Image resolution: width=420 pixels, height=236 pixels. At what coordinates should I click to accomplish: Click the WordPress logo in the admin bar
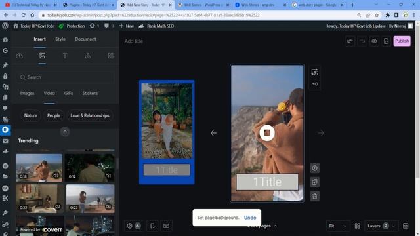click(5, 26)
